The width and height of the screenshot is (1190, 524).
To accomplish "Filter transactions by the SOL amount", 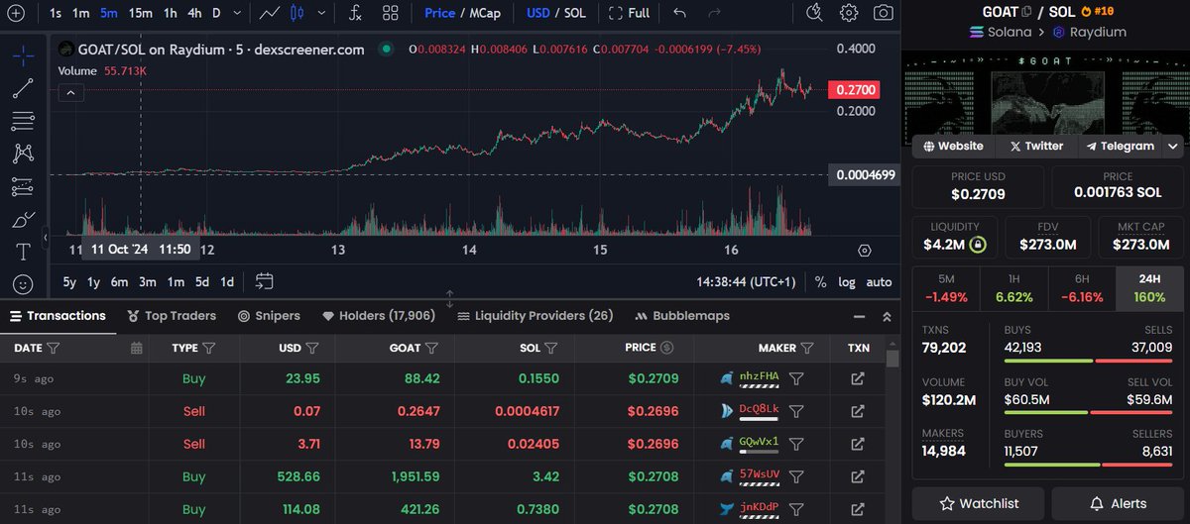I will coord(550,348).
